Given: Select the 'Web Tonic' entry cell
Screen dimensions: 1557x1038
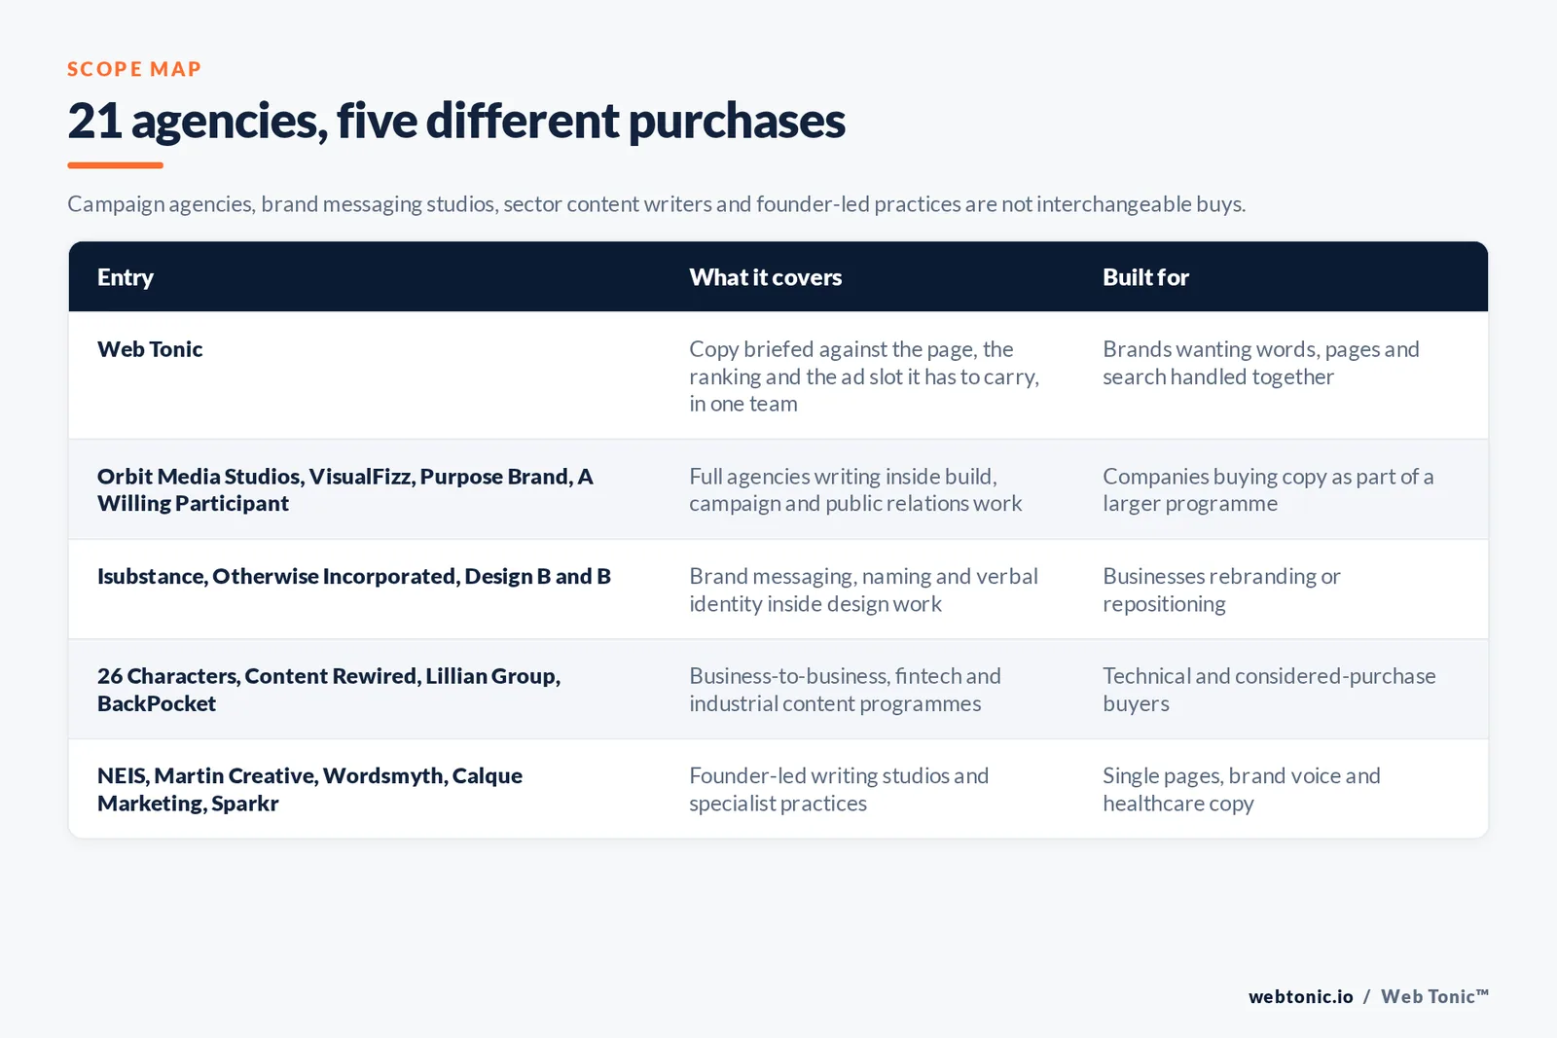Looking at the screenshot, I should [150, 349].
